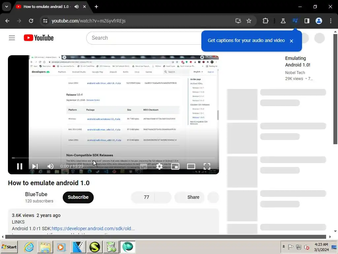
Task: Open the green S app in taskbar
Action: [95, 247]
